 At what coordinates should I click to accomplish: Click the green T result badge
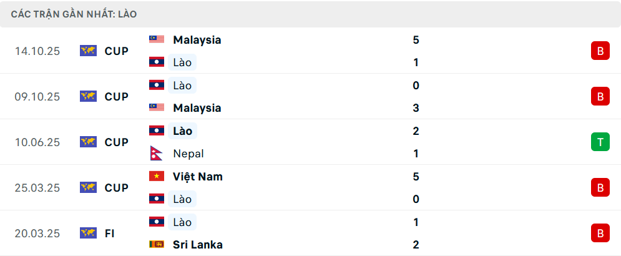tap(600, 142)
